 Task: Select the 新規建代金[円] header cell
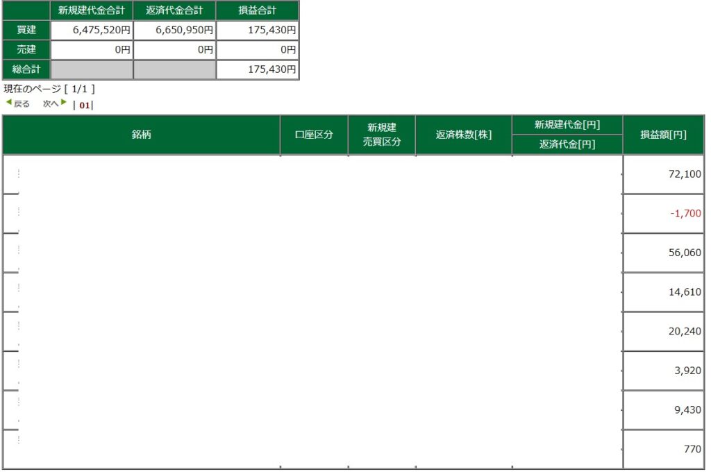coord(567,125)
